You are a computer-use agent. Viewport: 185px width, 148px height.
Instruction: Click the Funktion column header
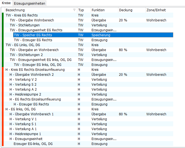(98, 10)
